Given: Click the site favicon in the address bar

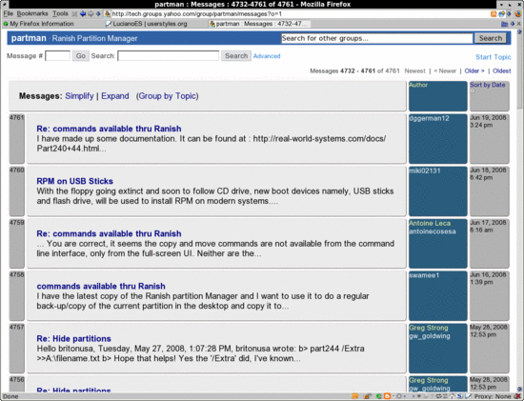Looking at the screenshot, I should click(108, 13).
